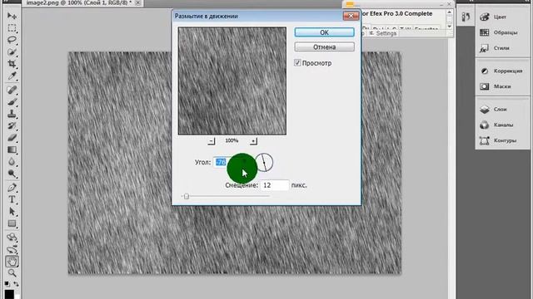Open the Маски panel
Screen dimensions: 533x299
point(502,86)
